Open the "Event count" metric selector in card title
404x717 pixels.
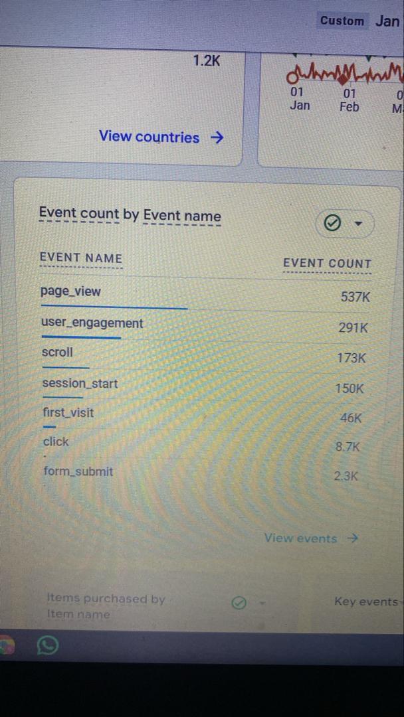coord(79,214)
